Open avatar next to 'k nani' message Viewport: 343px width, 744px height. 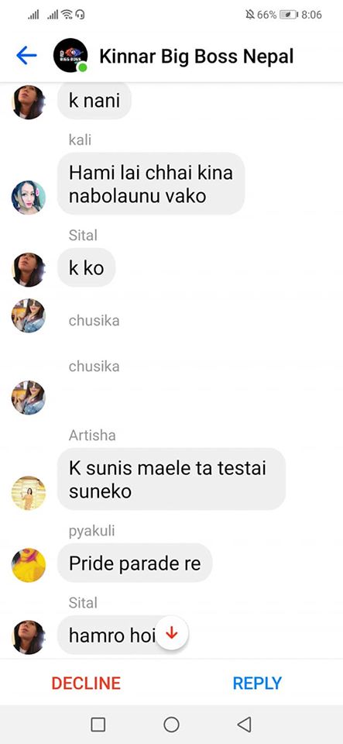[x=29, y=102]
